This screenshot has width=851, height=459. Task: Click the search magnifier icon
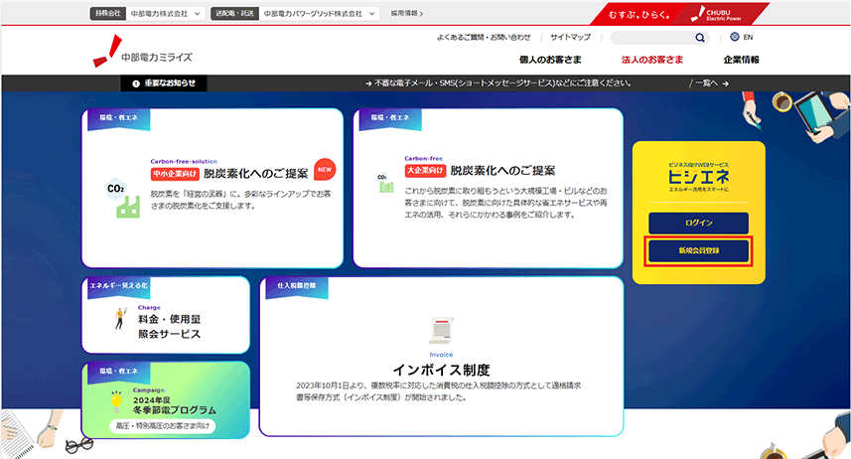pos(700,38)
